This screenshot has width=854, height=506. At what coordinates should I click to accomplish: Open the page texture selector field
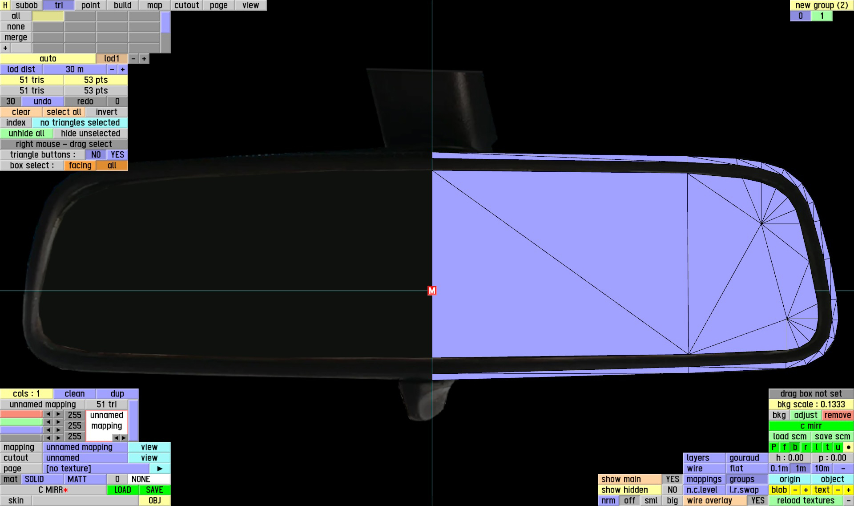tap(96, 469)
